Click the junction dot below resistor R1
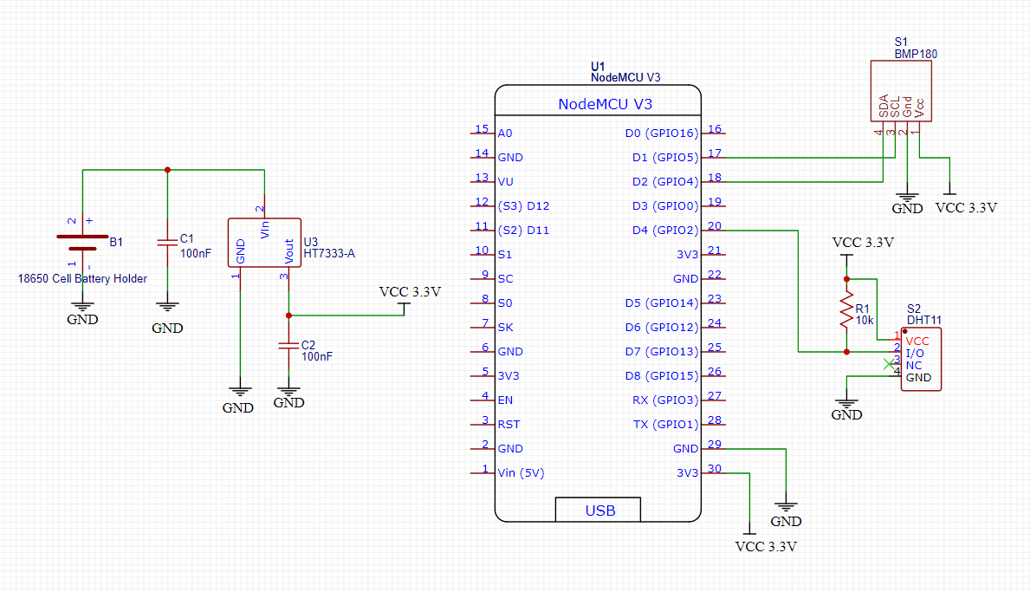1030x592 pixels. coord(846,352)
